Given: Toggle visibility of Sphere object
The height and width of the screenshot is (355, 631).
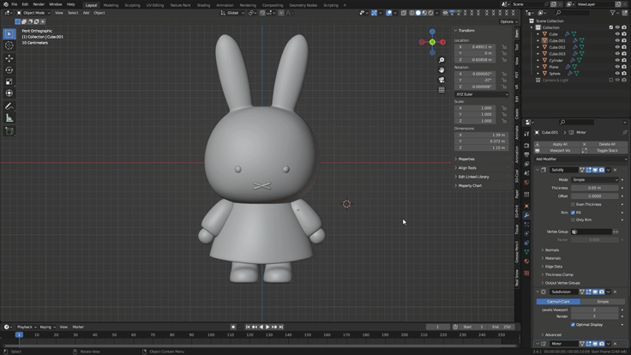Looking at the screenshot, I should (617, 74).
